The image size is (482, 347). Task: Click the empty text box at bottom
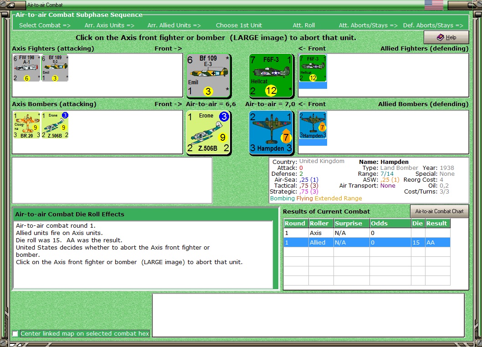pos(308,315)
